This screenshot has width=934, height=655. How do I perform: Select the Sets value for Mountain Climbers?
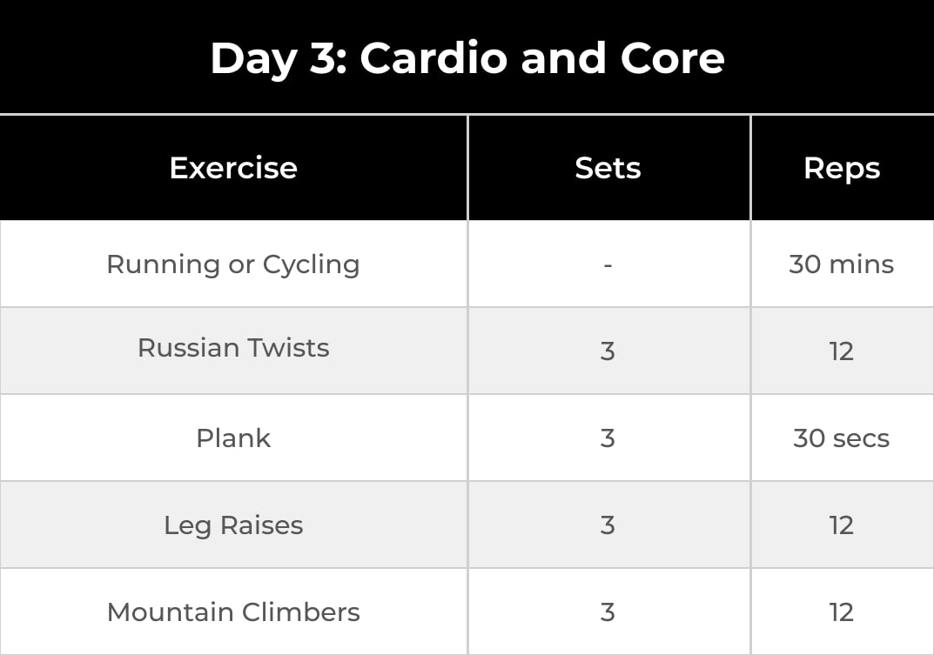coord(608,612)
